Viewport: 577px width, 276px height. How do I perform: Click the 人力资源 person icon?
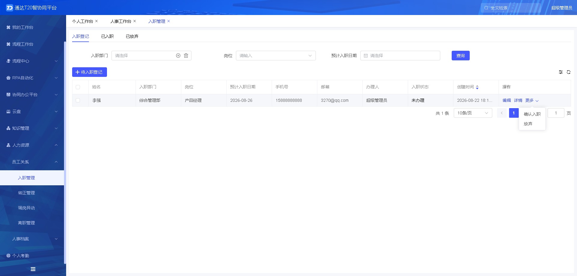pos(8,145)
